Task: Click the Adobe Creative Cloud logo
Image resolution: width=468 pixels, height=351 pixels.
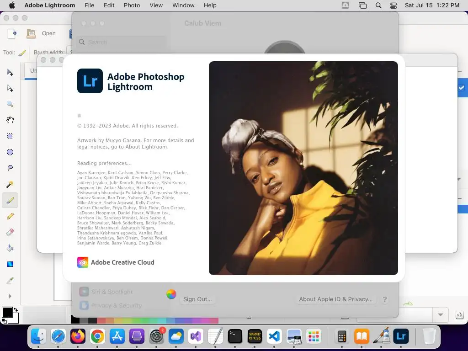Action: (83, 262)
